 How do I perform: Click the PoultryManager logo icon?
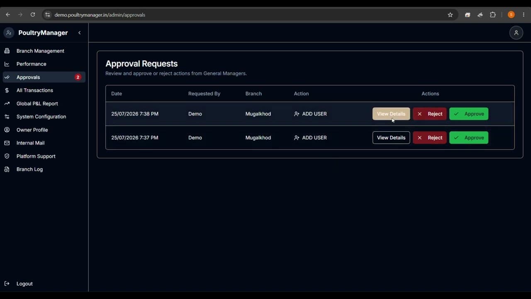pyautogui.click(x=9, y=33)
